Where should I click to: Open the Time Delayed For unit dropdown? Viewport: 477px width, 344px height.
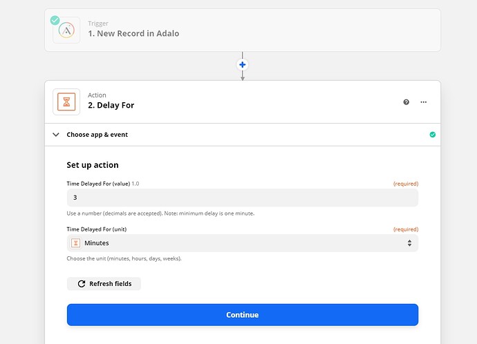click(242, 243)
